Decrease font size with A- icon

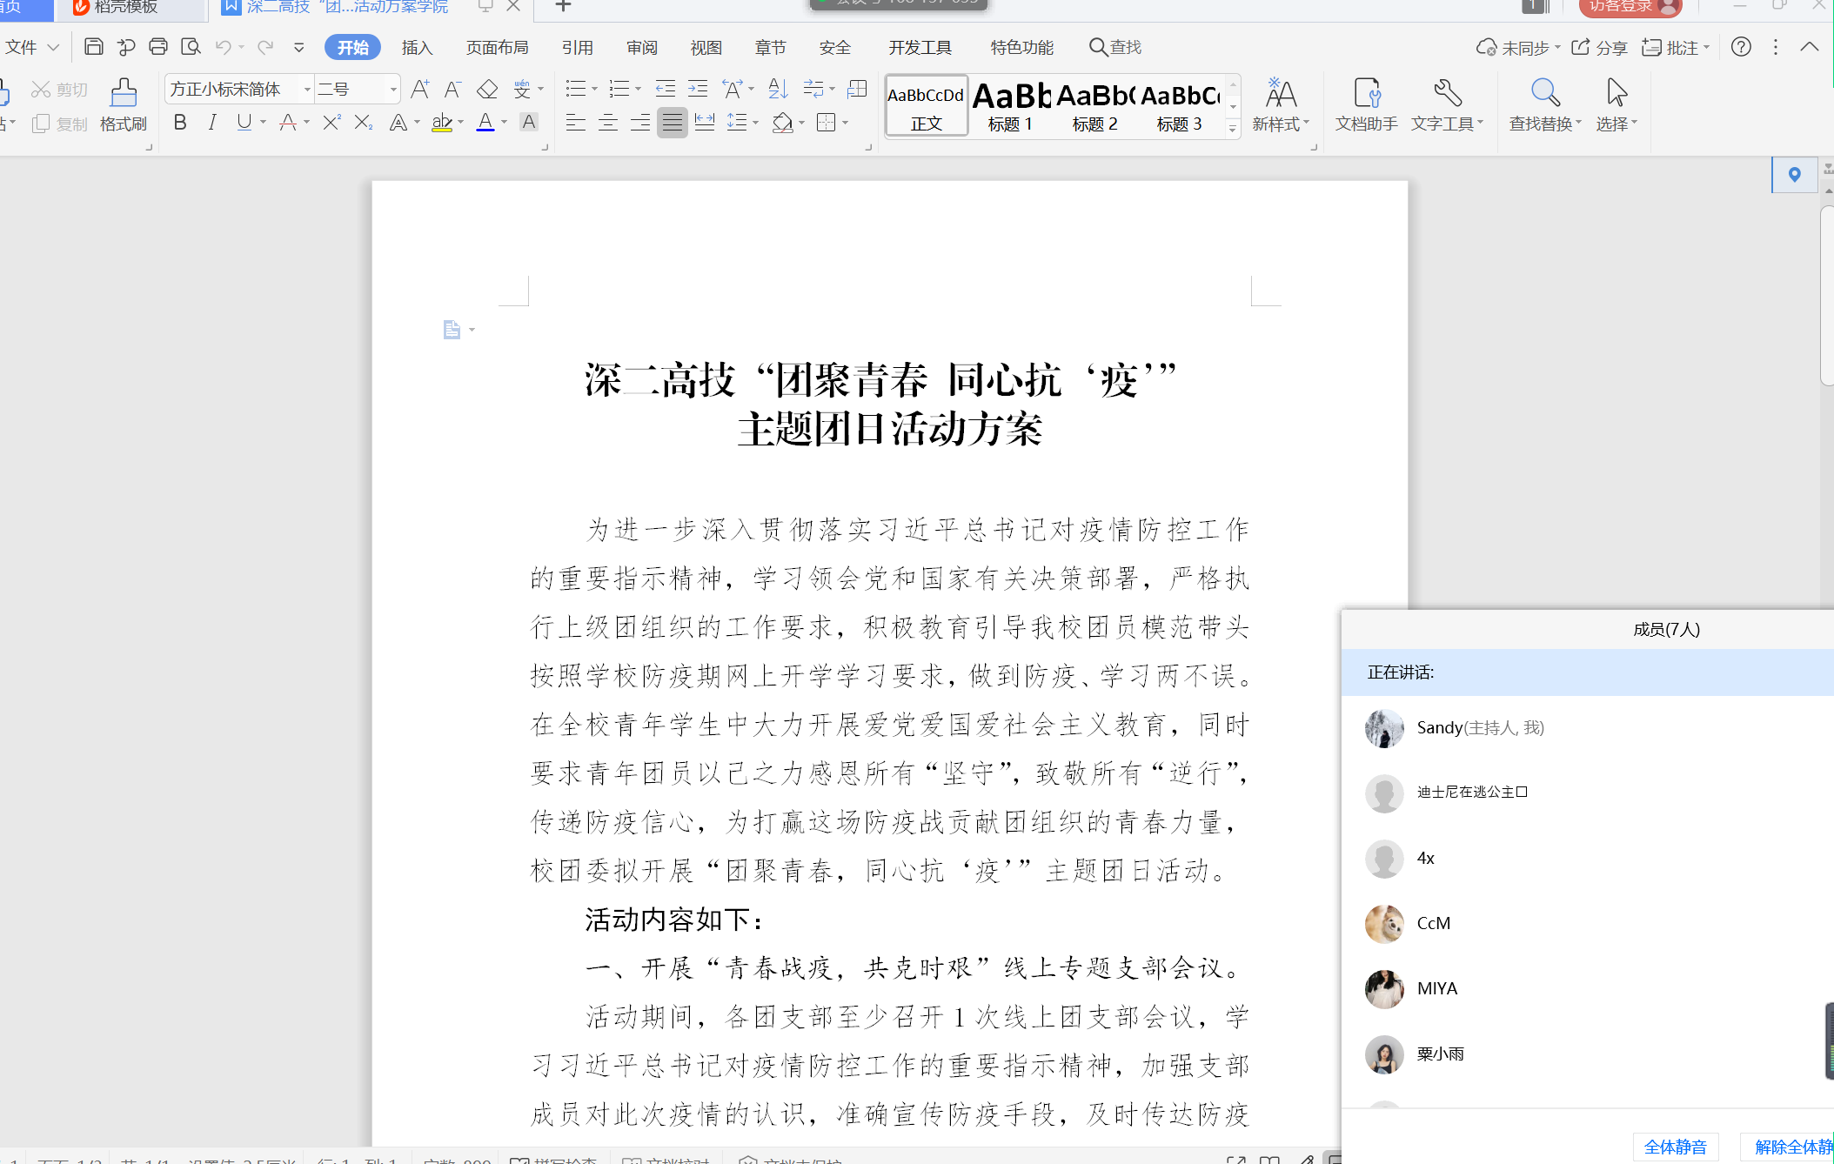(452, 89)
